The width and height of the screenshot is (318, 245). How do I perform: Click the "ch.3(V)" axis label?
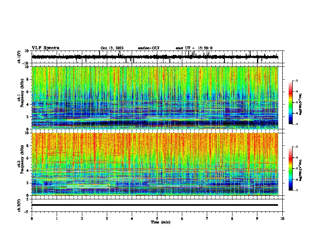coord(19,205)
